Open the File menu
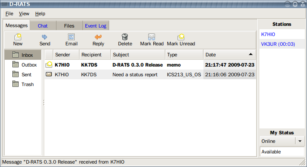This screenshot has width=307, height=167. pos(9,14)
